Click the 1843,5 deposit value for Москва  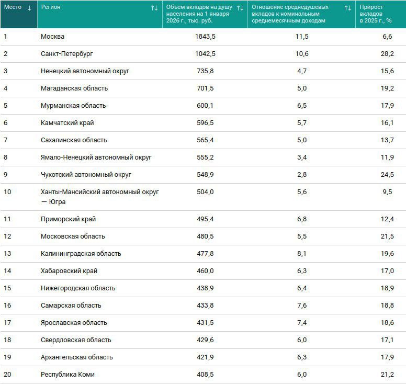pyautogui.click(x=205, y=37)
